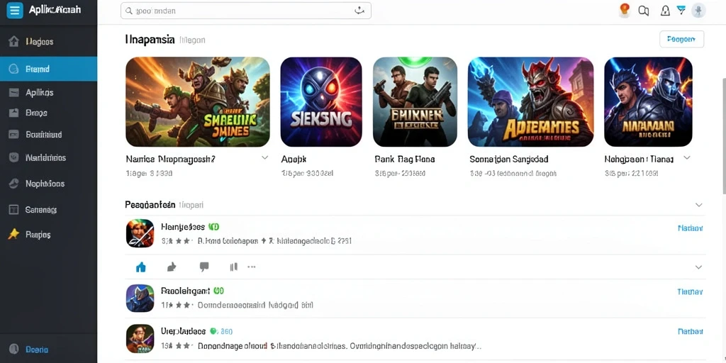The width and height of the screenshot is (726, 363).
Task: Expand the chevron on action icons row
Action: pos(698,267)
